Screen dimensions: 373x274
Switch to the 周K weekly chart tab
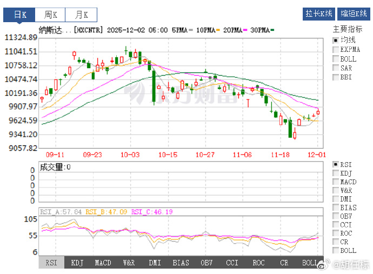51,15
